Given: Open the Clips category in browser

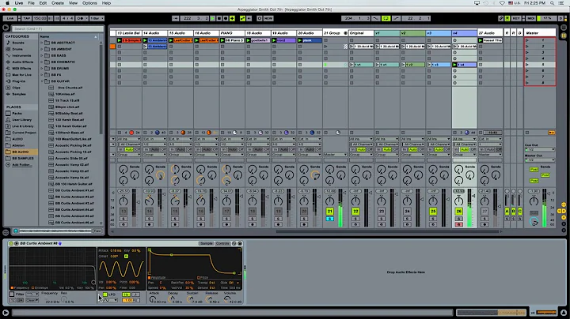Looking at the screenshot, I should tap(17, 88).
